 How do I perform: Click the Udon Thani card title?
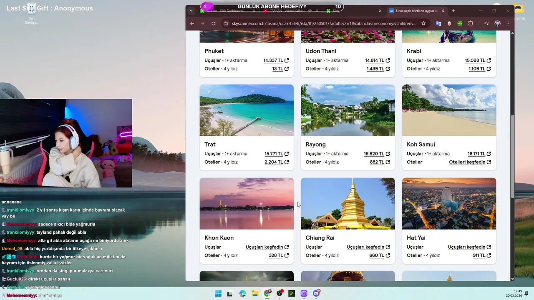(321, 51)
